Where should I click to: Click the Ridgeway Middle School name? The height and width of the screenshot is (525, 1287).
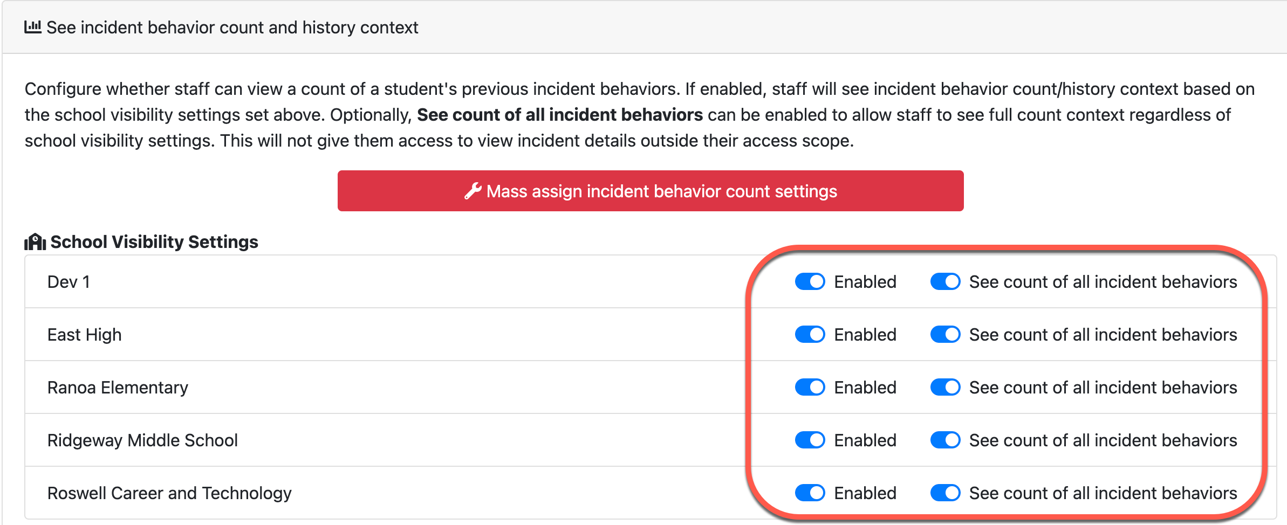(x=142, y=440)
